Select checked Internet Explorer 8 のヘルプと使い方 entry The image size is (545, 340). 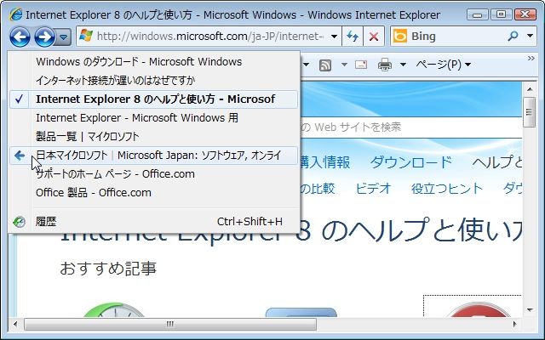(153, 99)
